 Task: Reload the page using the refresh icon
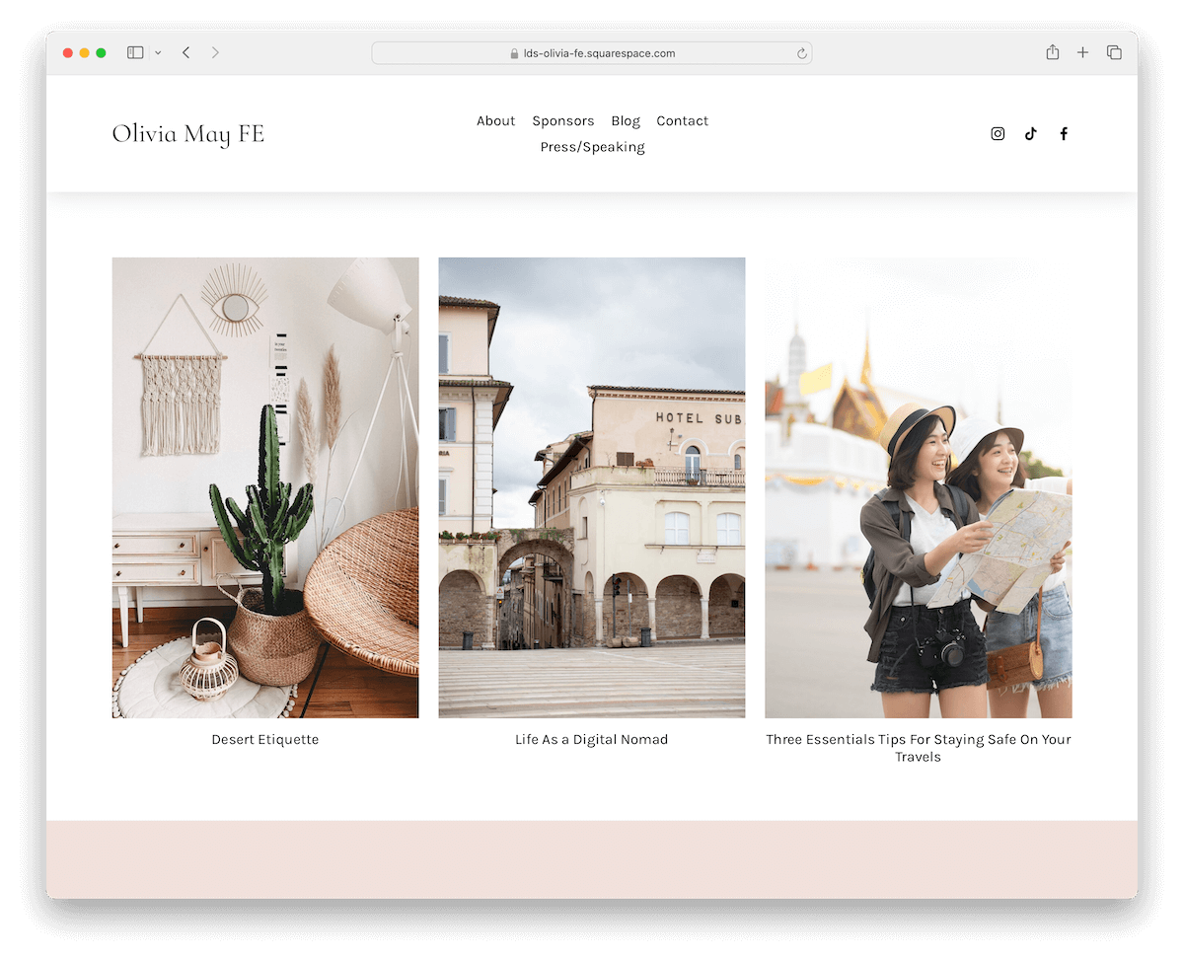pyautogui.click(x=802, y=53)
